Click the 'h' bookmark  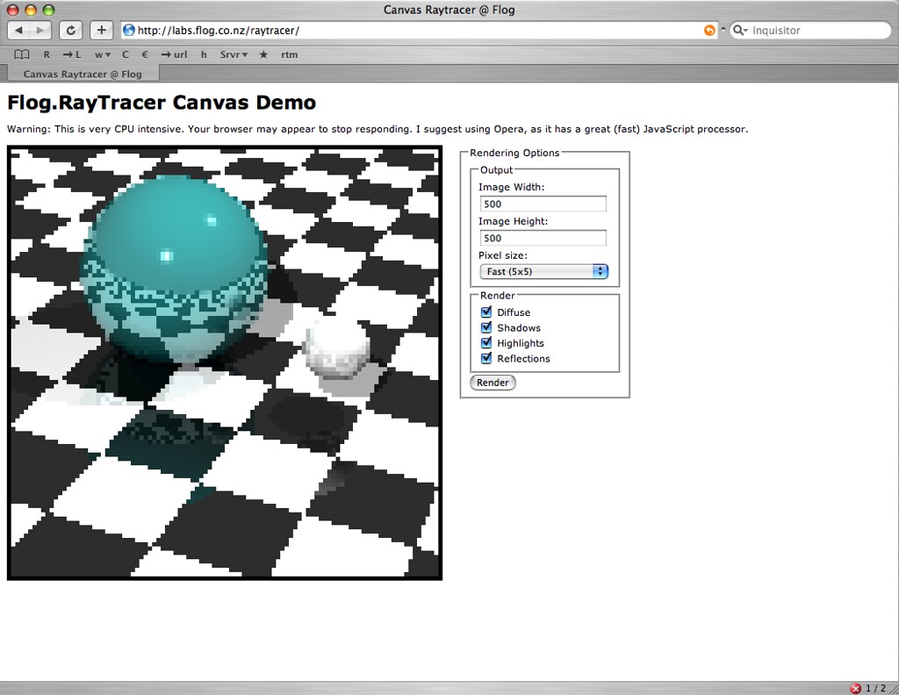pyautogui.click(x=204, y=54)
